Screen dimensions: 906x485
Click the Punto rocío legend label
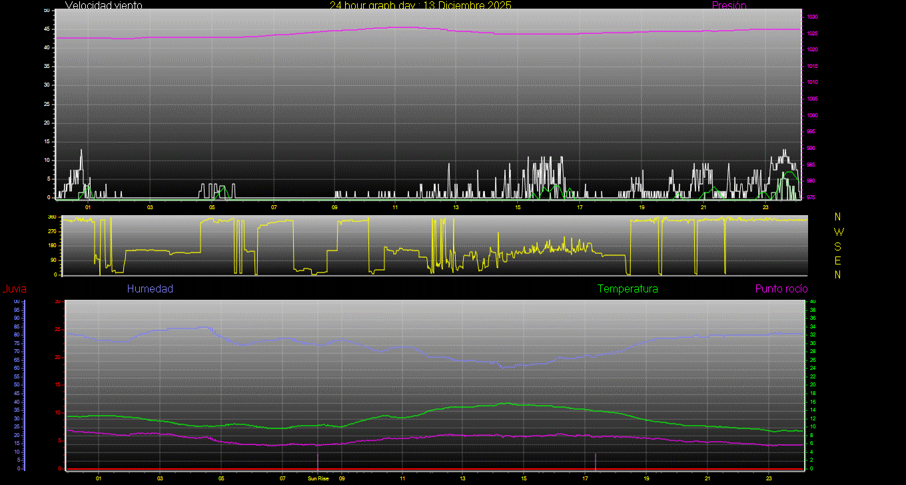coord(781,288)
